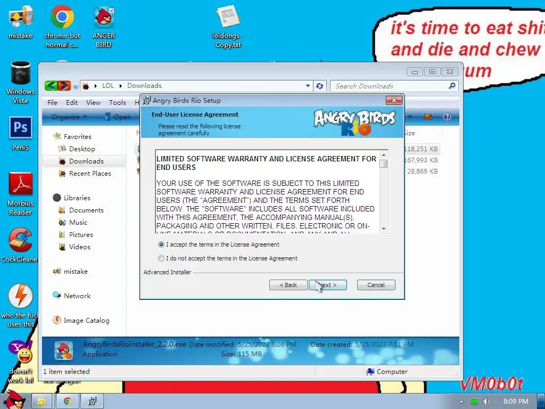Open the Edit menu

point(72,102)
